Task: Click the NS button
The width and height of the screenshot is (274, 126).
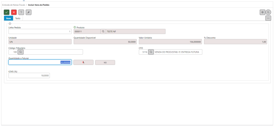Action: (105, 62)
